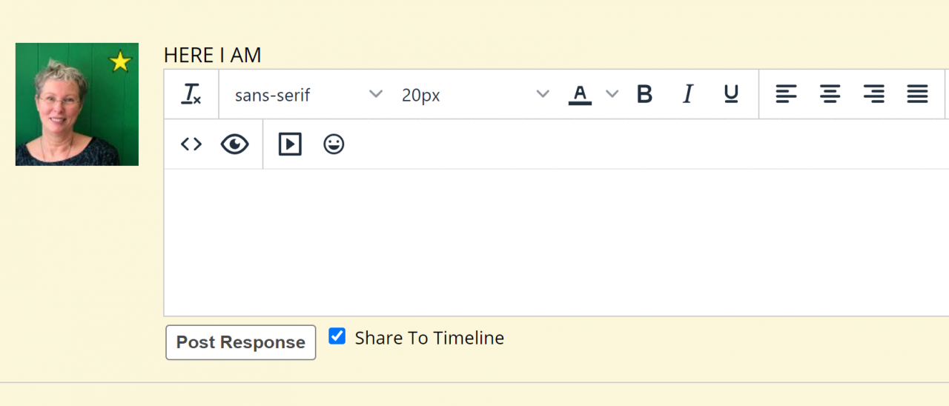Open the code view editor
Screen dimensions: 949x406
(191, 144)
